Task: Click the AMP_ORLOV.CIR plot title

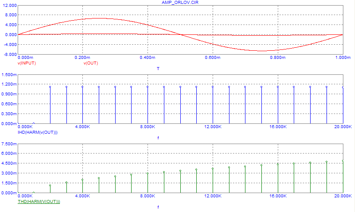Action: (180, 2)
